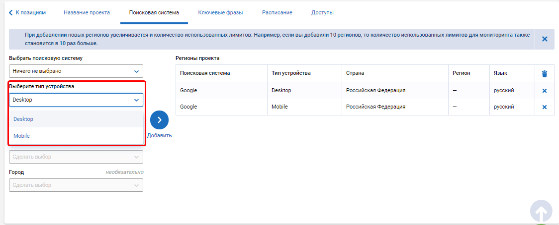Open the Расписание tab
559x225 pixels.
(277, 12)
